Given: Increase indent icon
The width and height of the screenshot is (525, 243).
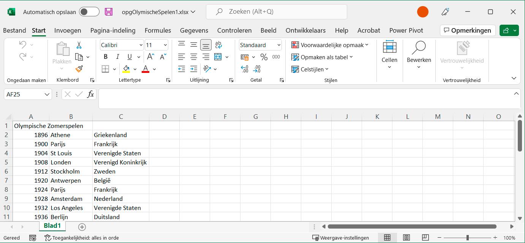Looking at the screenshot, I should click(x=194, y=69).
